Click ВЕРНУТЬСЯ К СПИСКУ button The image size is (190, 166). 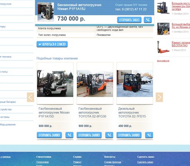(52, 44)
